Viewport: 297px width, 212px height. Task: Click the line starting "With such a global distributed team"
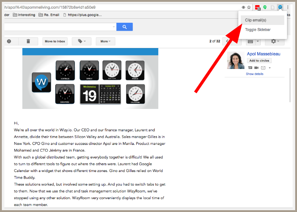click(88, 157)
